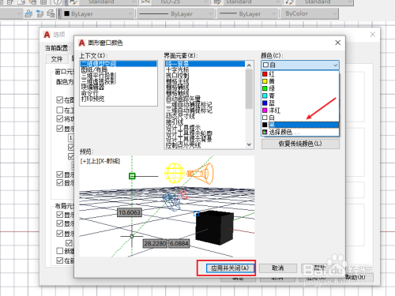This screenshot has height=296, width=395.
Task: Toggle the 在图 checkbox in 选项 window
Action: 60,100
